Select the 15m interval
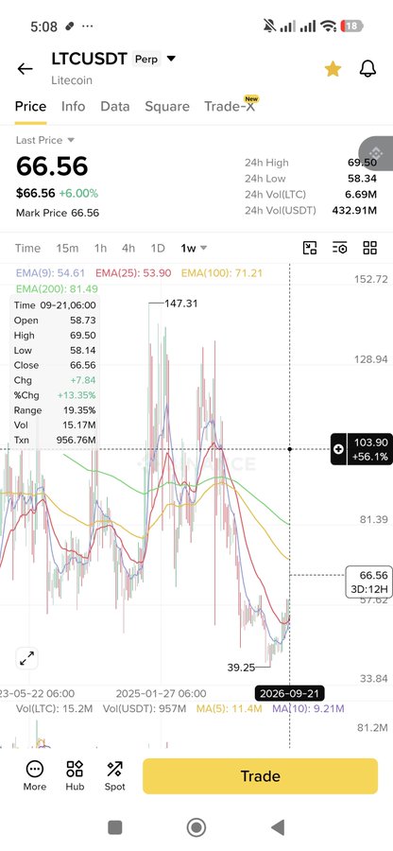The width and height of the screenshot is (393, 851). [67, 248]
